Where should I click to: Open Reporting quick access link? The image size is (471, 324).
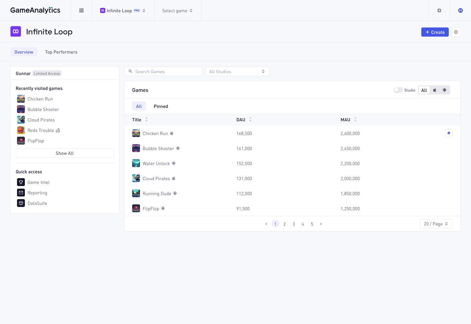tap(37, 193)
